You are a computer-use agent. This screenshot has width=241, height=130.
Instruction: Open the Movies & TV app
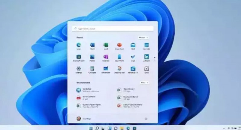(133, 70)
